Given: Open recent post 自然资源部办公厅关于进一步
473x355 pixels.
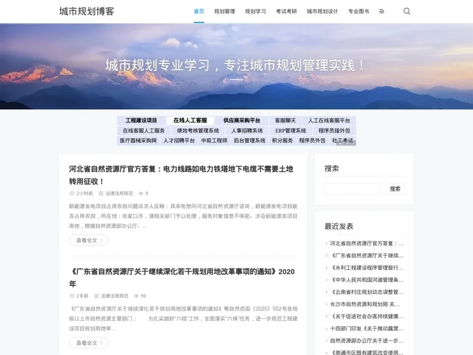Looking at the screenshot, I should click(367, 341).
